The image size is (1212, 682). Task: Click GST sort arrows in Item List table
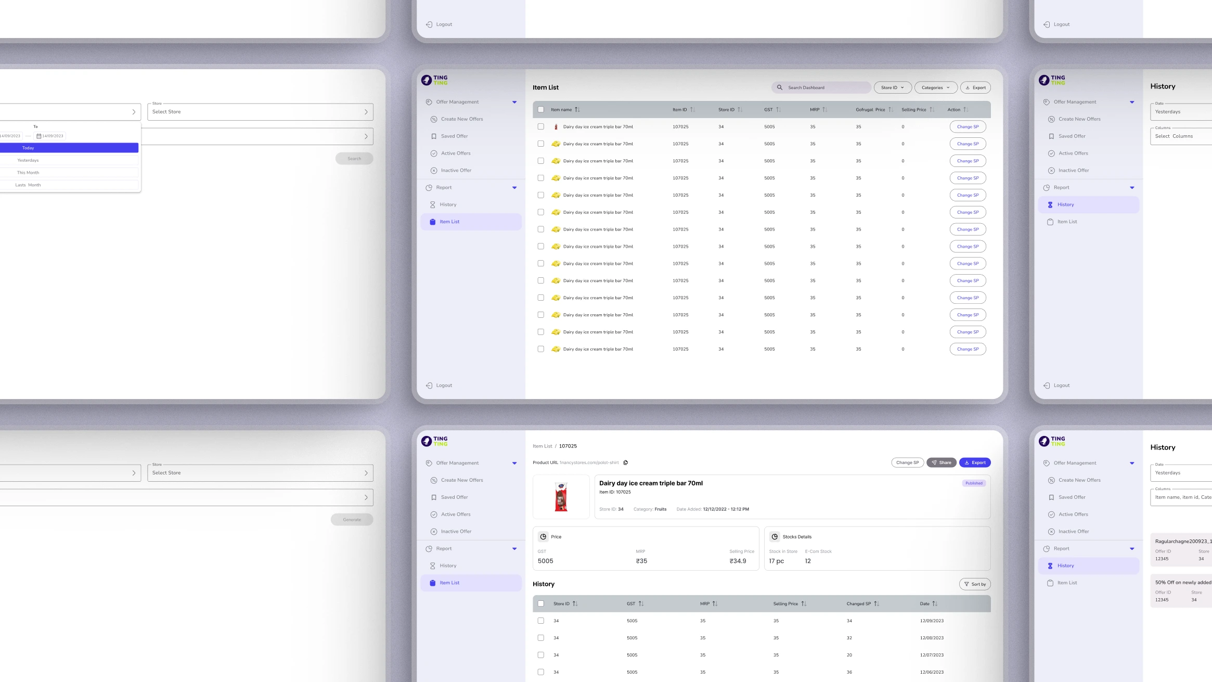778,110
